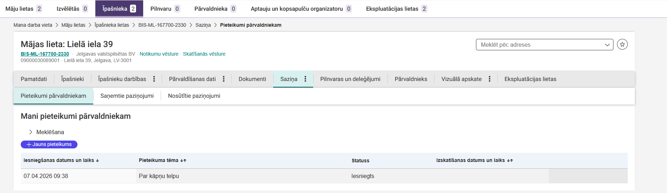Create a new request with Jauns pieteikums
The width and height of the screenshot is (667, 193).
click(49, 144)
